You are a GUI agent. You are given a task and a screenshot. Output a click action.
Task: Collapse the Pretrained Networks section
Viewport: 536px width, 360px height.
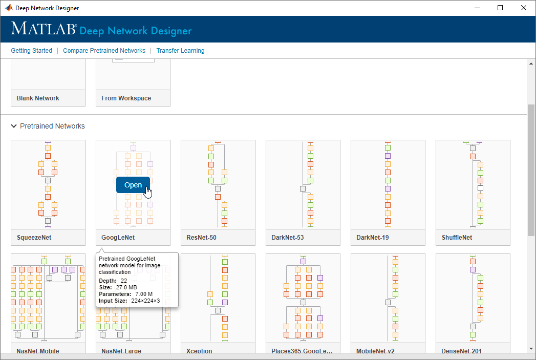click(14, 126)
